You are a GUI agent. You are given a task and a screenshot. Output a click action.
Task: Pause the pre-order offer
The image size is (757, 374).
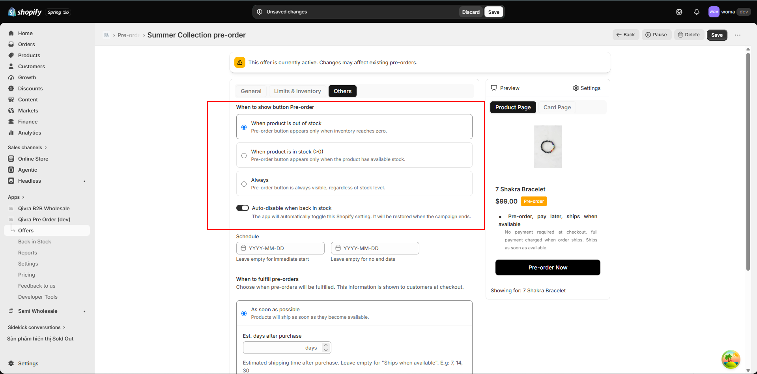tap(656, 35)
